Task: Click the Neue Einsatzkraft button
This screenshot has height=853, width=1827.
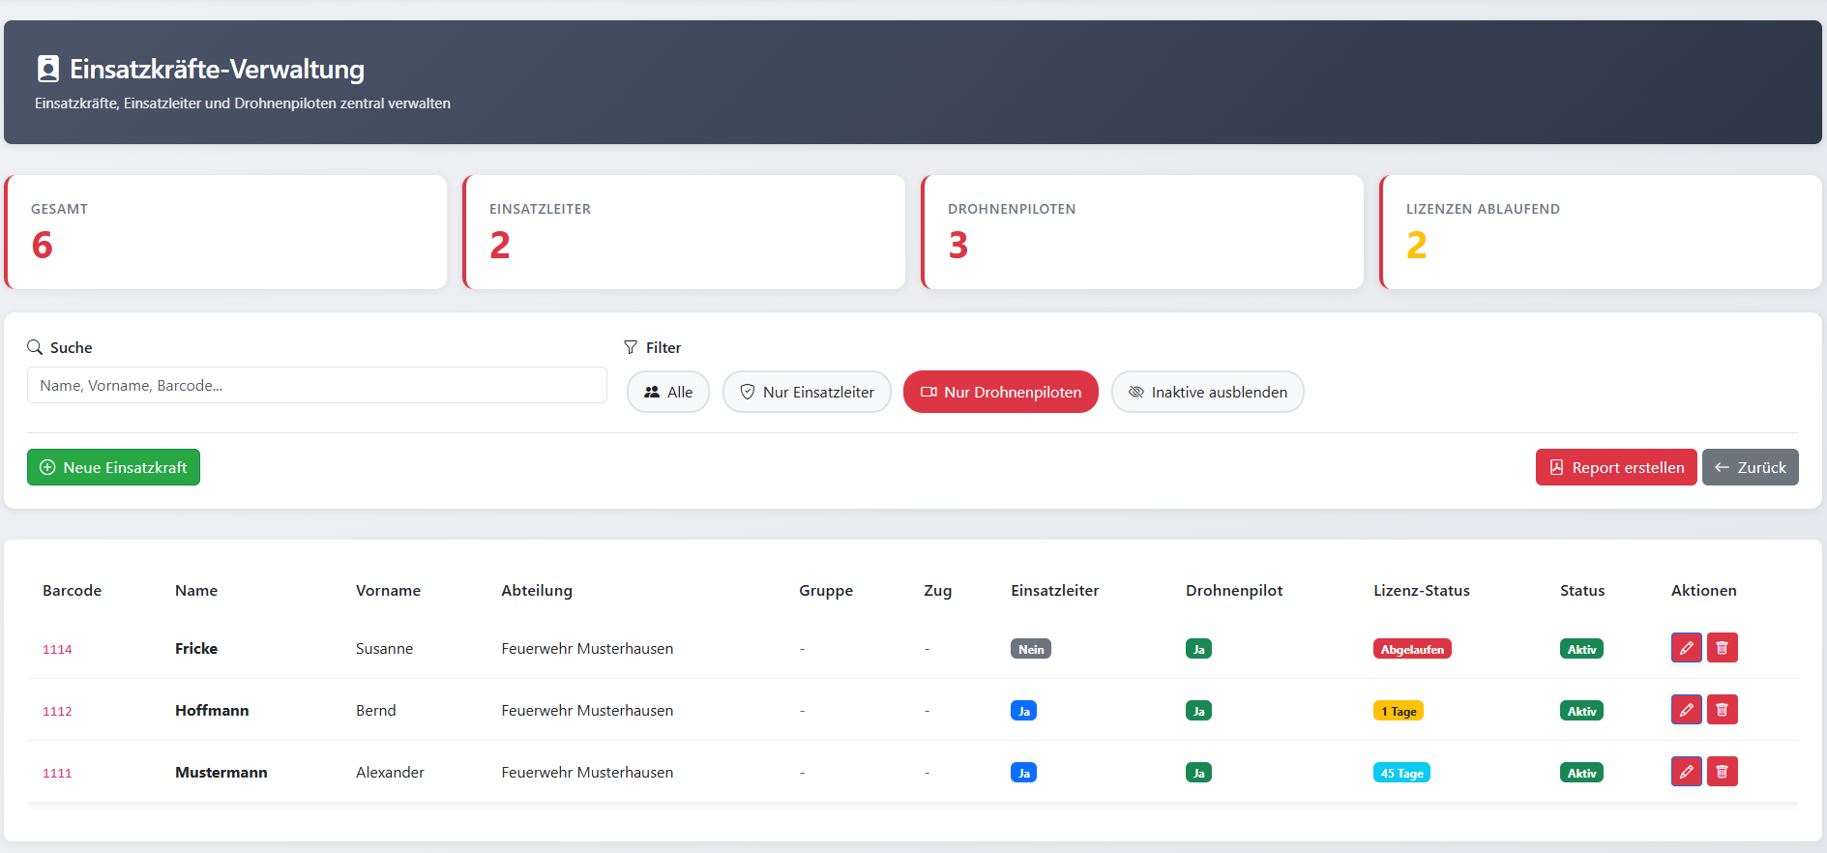Action: 113,467
